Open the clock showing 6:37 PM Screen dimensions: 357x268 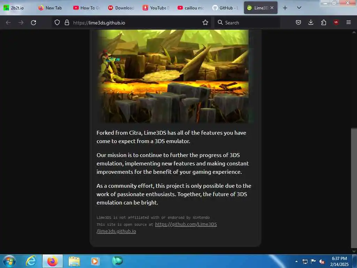pyautogui.click(x=339, y=261)
